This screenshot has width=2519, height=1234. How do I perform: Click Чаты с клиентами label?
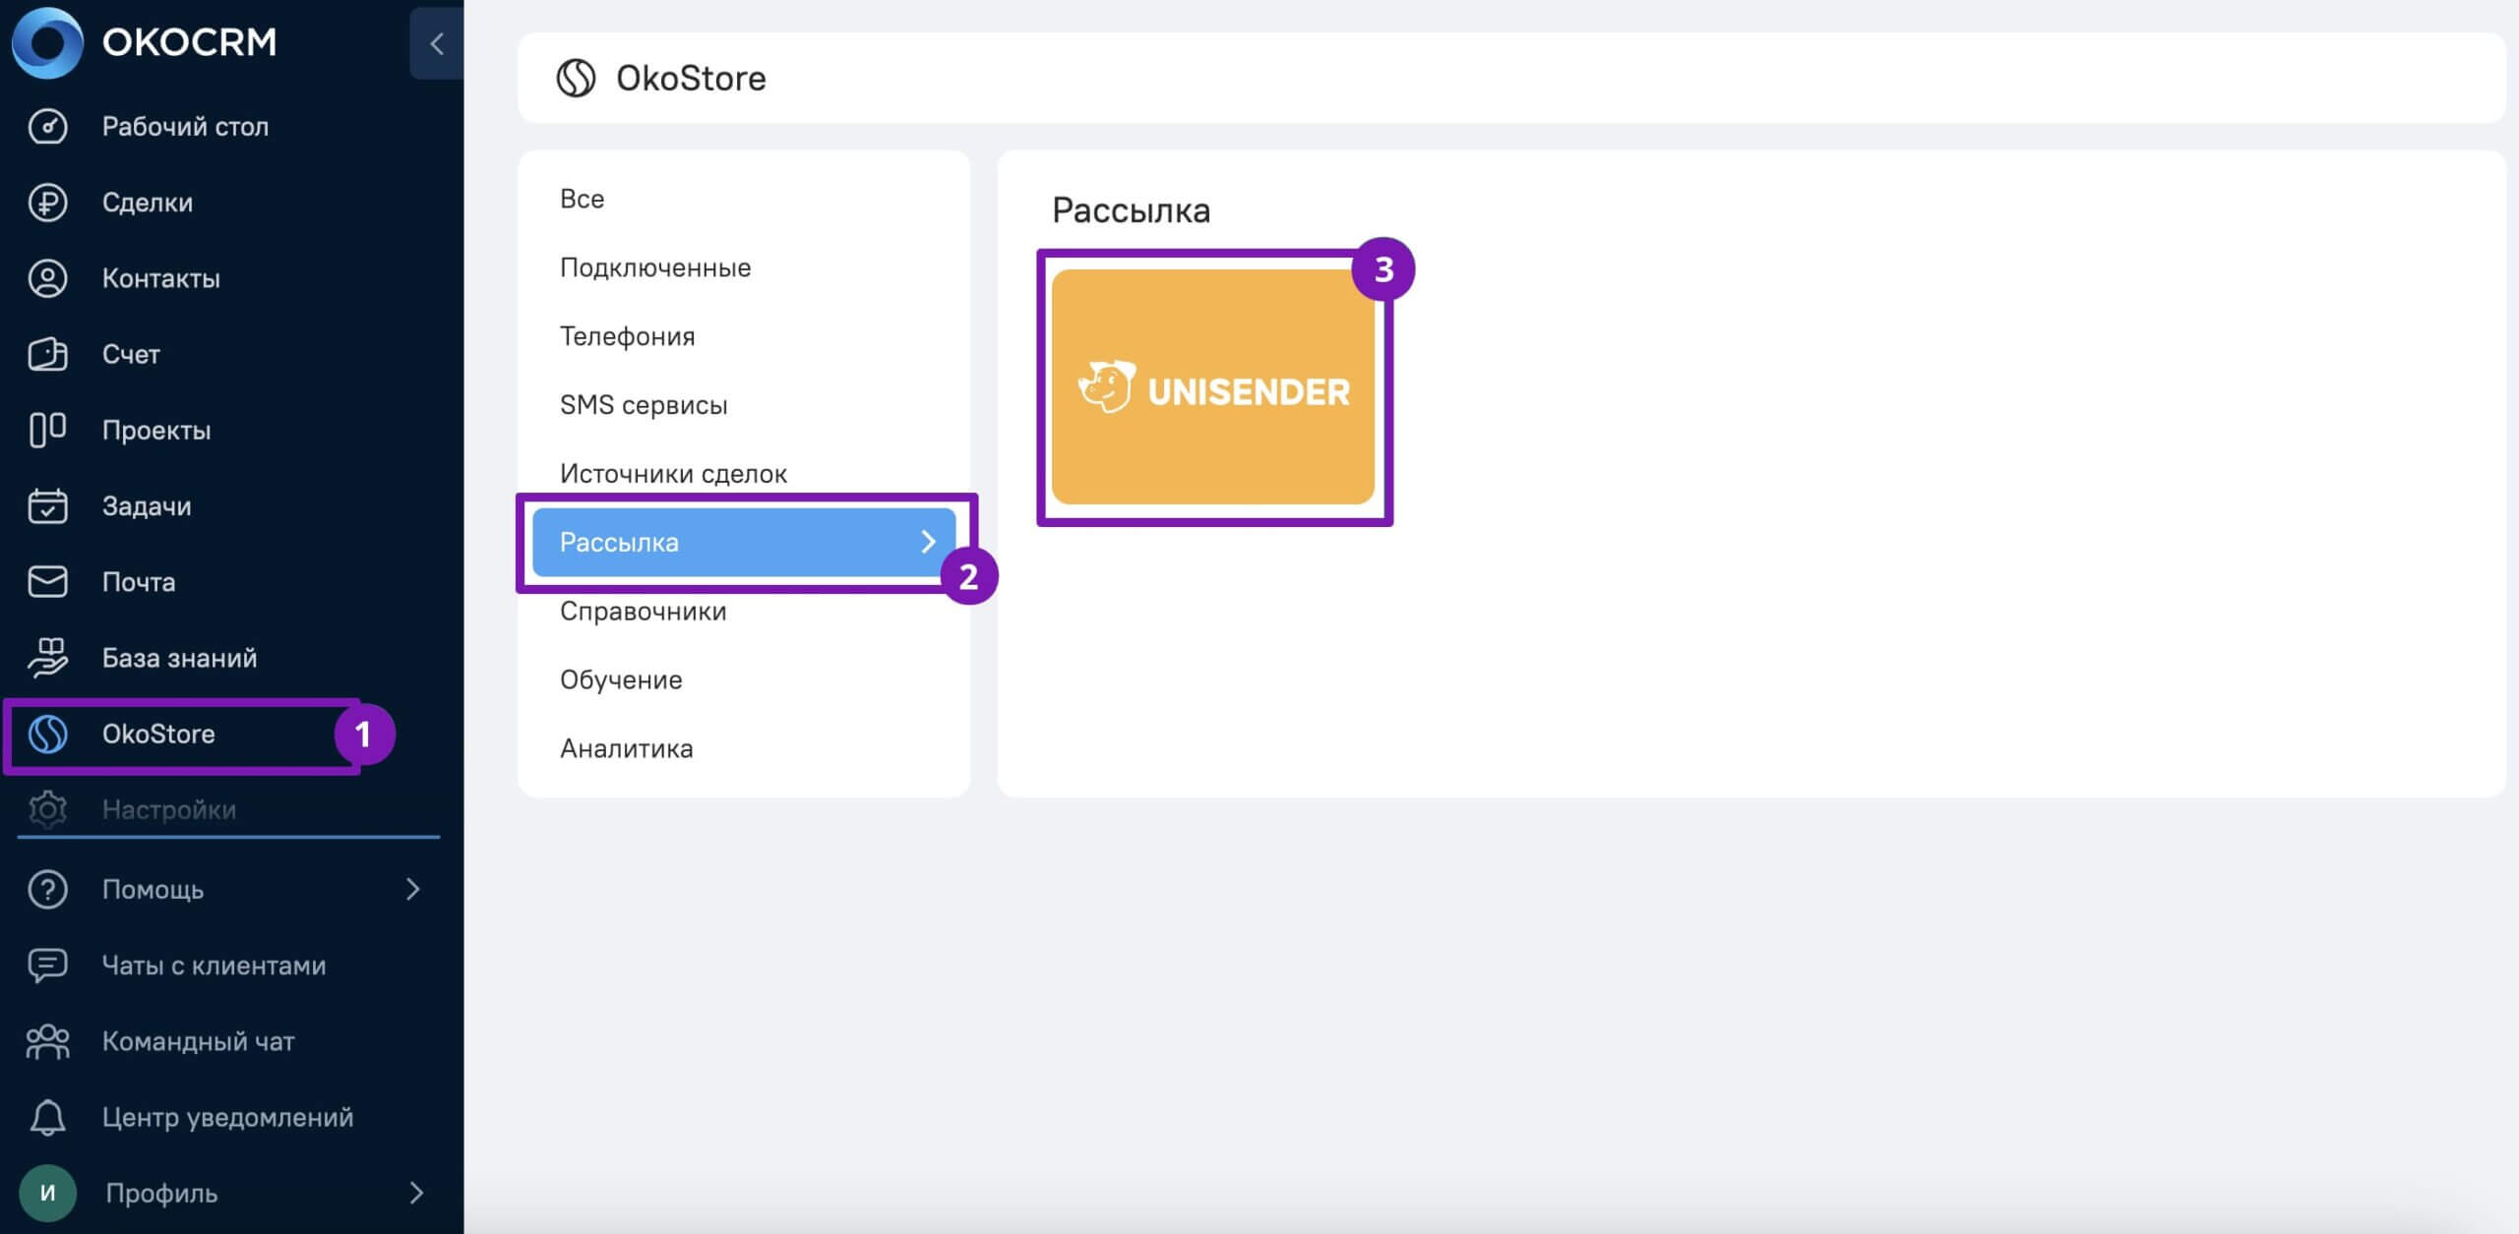pos(214,966)
